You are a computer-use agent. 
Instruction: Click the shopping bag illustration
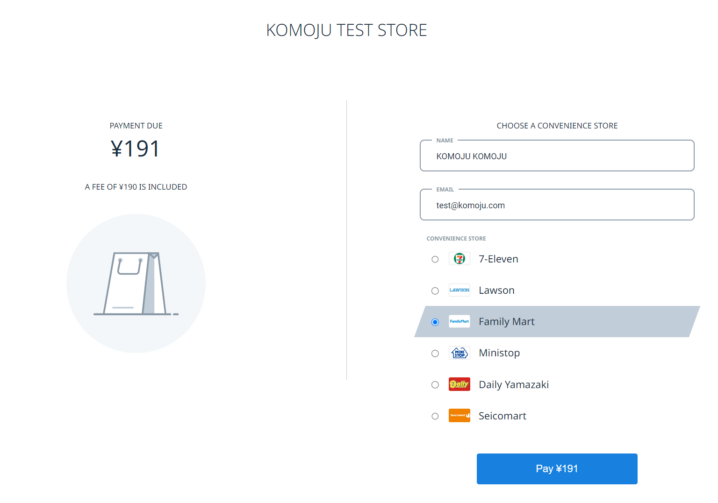pyautogui.click(x=136, y=284)
